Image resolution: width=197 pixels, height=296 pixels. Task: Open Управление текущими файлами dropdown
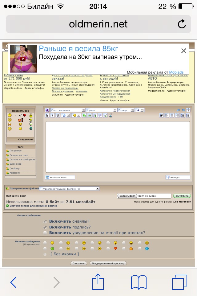click(x=69, y=189)
